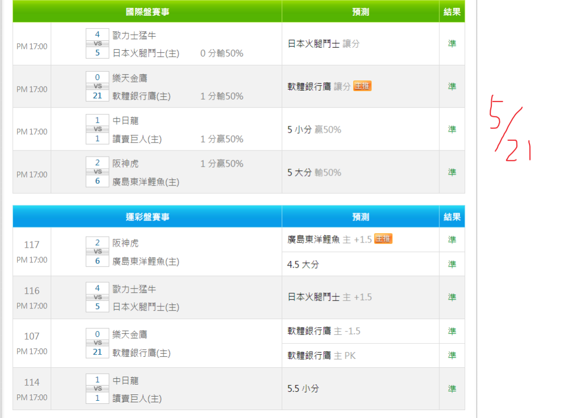Open 讀賣巨人(主) in the 運彩盤賽事 table
The height and width of the screenshot is (418, 565).
(x=137, y=399)
